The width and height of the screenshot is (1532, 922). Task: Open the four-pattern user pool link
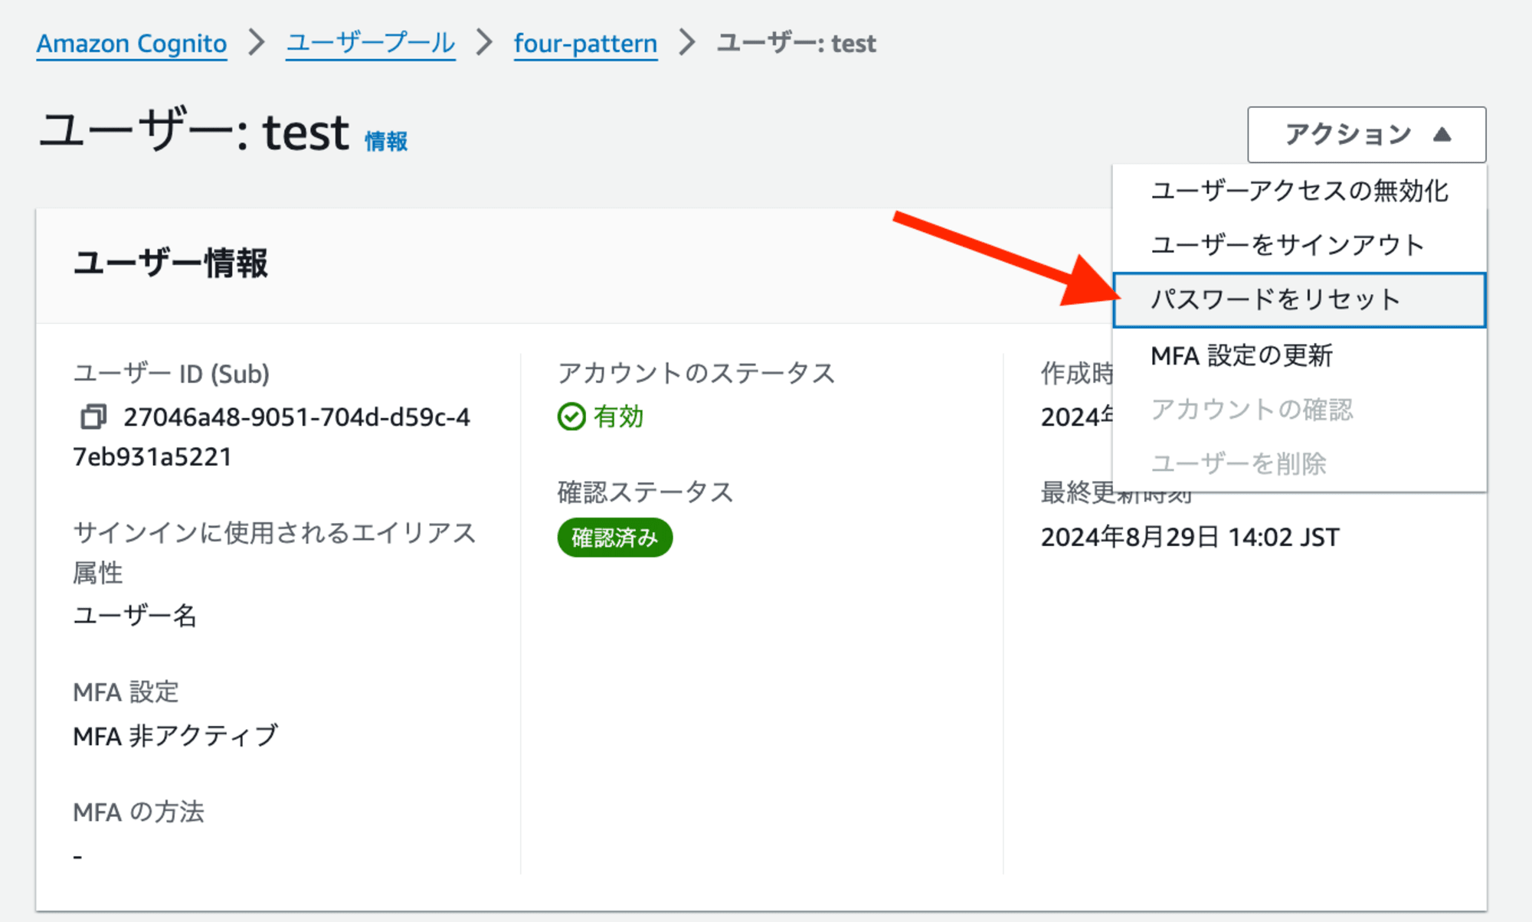585,44
